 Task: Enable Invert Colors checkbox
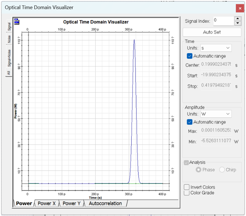click(x=187, y=187)
